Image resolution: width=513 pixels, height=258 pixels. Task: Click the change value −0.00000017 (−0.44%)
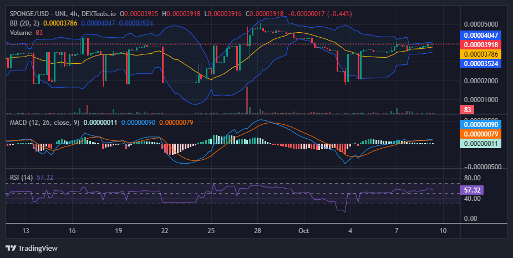pos(319,14)
